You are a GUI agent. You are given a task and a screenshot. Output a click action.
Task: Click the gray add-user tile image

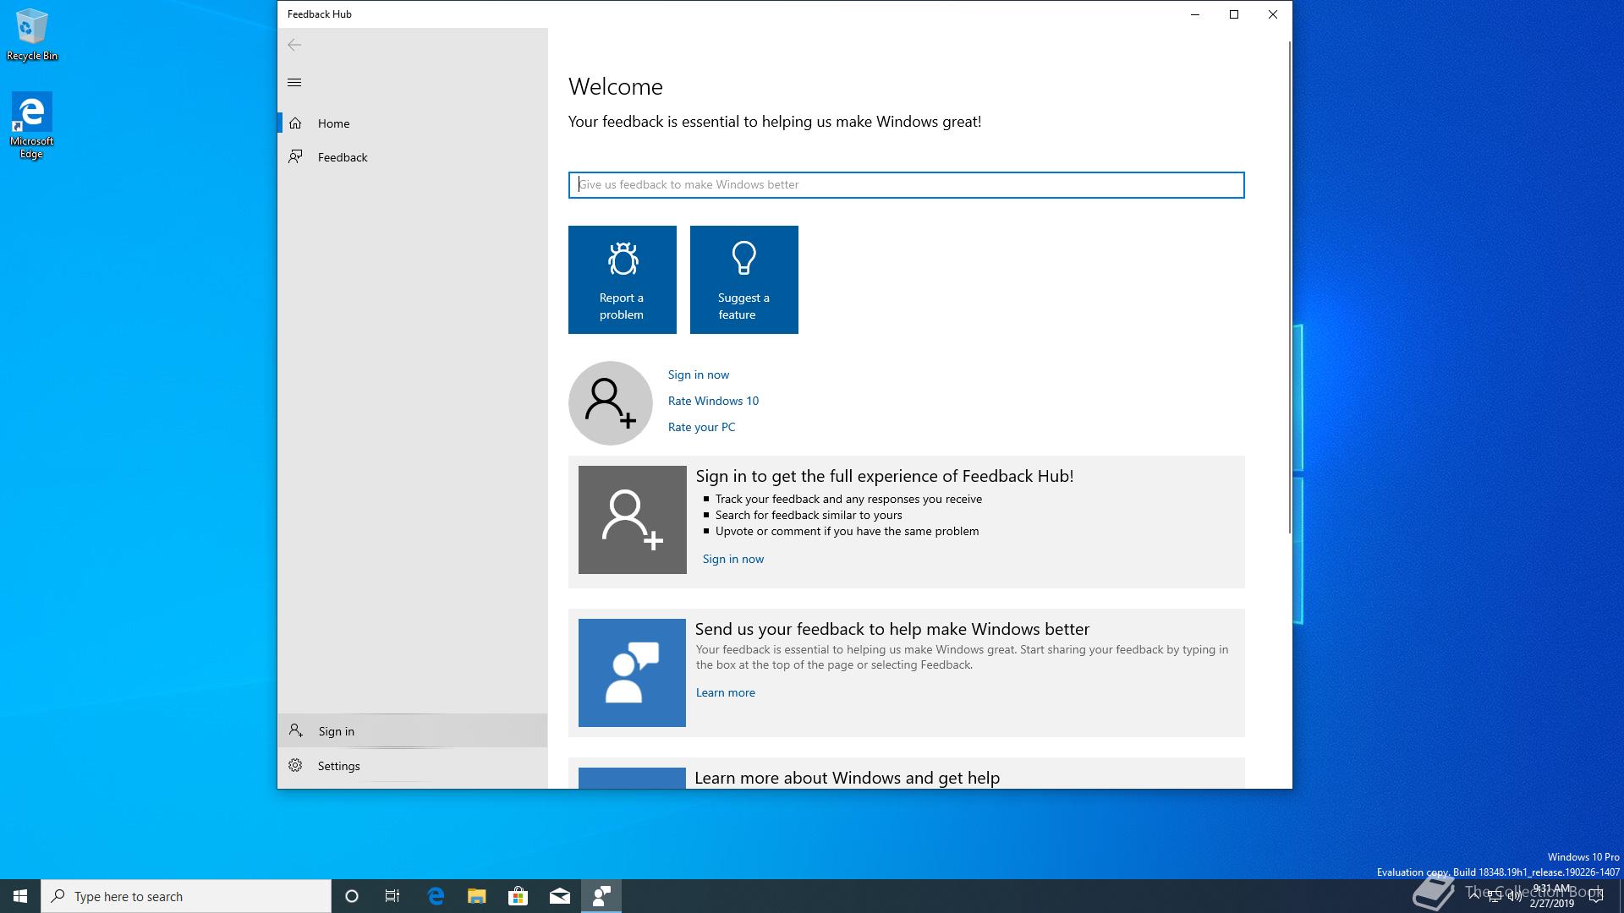[633, 520]
